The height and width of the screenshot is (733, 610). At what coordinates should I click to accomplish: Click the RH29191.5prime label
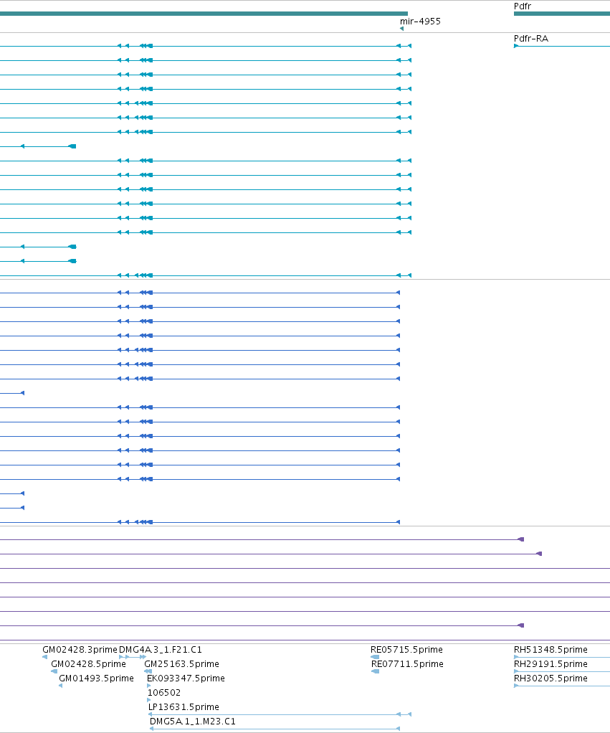(x=551, y=664)
